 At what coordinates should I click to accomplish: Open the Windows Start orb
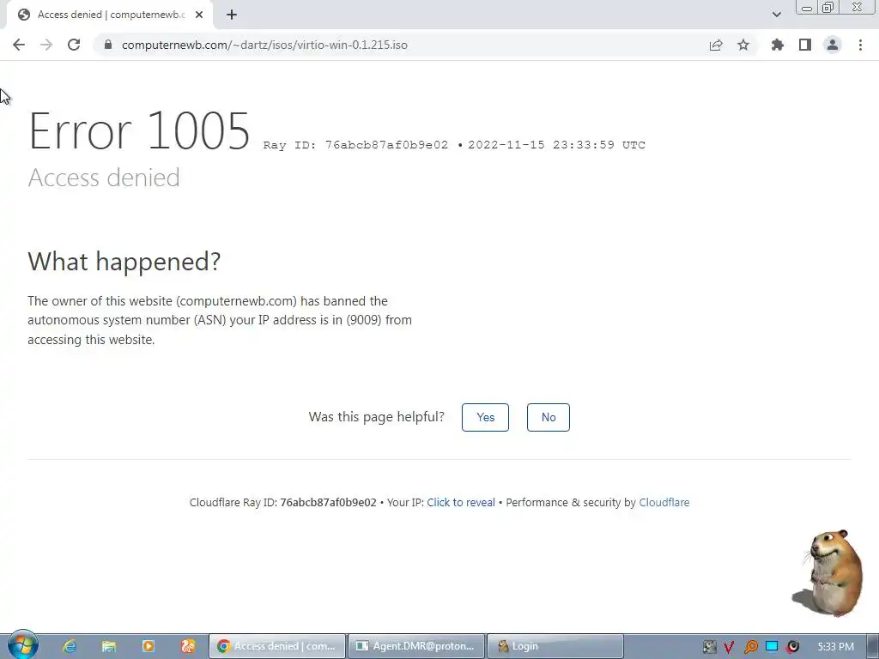coord(23,644)
